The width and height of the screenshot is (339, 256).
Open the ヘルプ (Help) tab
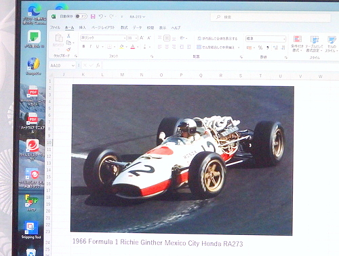pos(176,28)
